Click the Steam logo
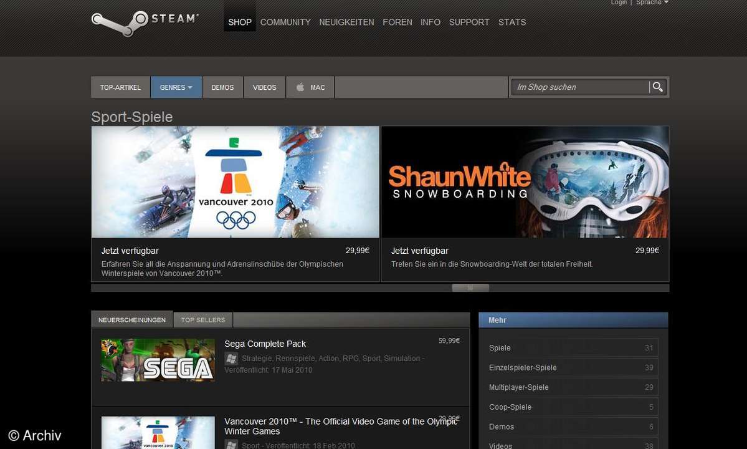747x449 pixels. 145,23
